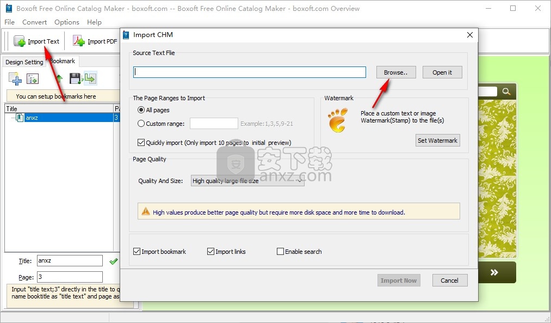Click the Import Text toolbar button
This screenshot has width=551, height=323.
[36, 41]
